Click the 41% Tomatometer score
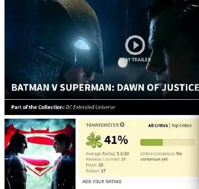Image resolution: width=199 pixels, height=189 pixels. point(116,140)
